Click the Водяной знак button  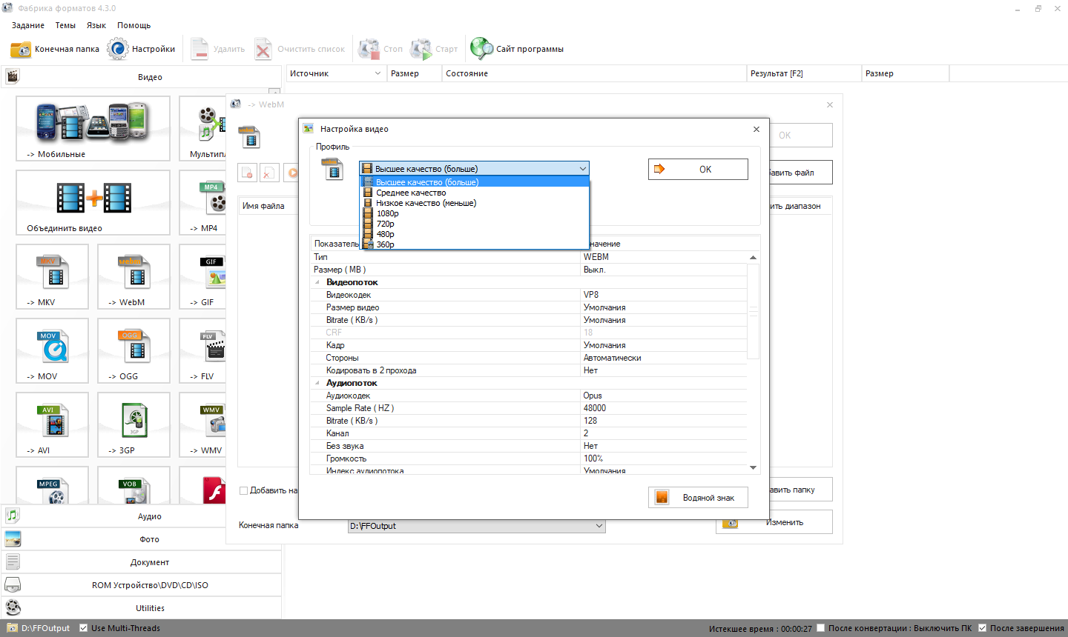pos(698,498)
